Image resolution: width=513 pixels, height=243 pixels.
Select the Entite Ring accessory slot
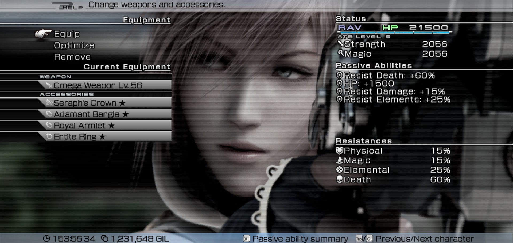[x=104, y=136]
